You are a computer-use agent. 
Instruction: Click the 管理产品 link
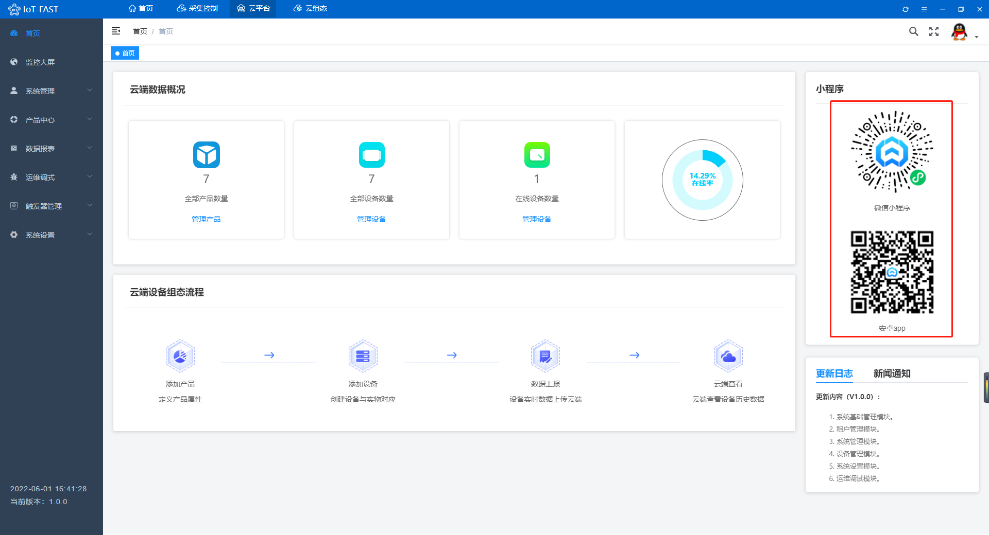click(206, 219)
